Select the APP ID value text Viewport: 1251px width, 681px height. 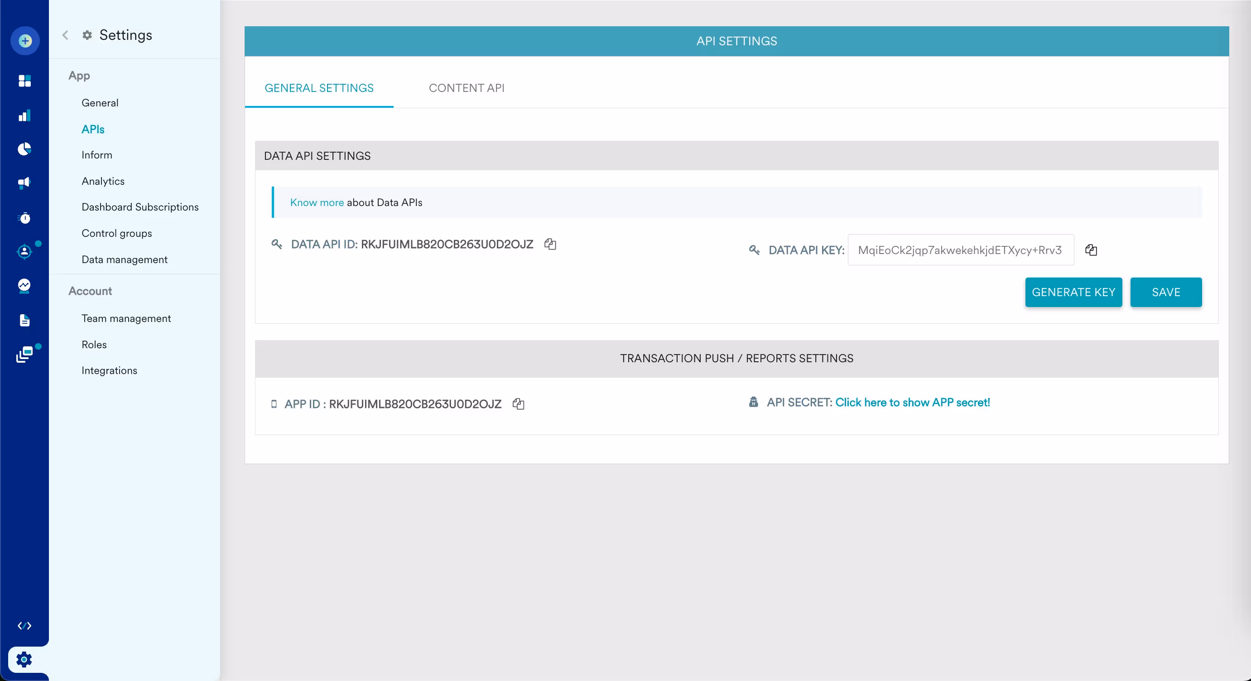[415, 404]
